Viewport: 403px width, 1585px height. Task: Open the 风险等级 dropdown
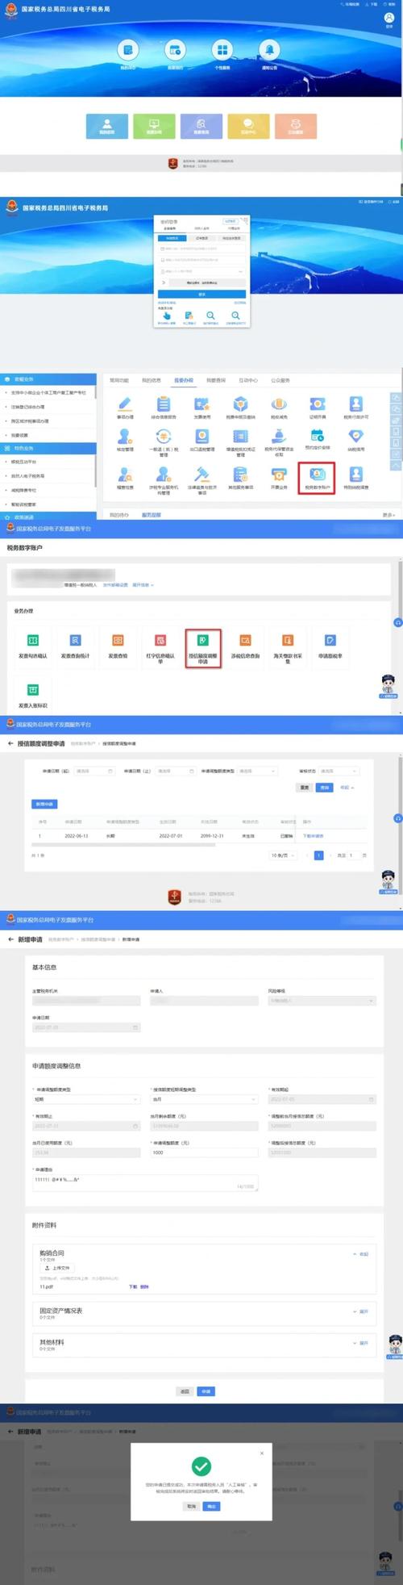click(x=322, y=1001)
